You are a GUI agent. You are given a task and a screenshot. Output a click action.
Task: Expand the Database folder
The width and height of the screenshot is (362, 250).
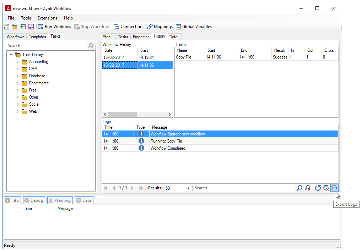pos(17,76)
